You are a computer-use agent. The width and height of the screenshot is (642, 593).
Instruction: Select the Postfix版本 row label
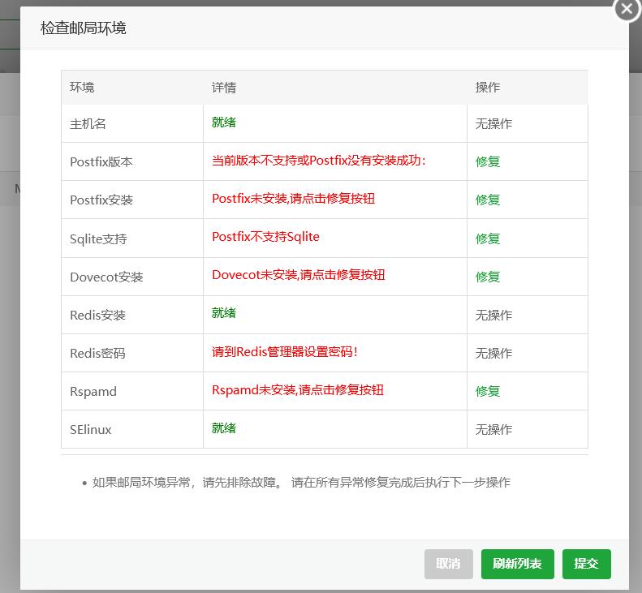click(x=101, y=162)
